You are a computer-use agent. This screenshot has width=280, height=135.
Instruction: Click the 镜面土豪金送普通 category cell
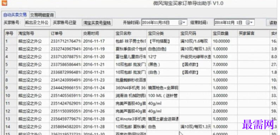click(x=163, y=119)
